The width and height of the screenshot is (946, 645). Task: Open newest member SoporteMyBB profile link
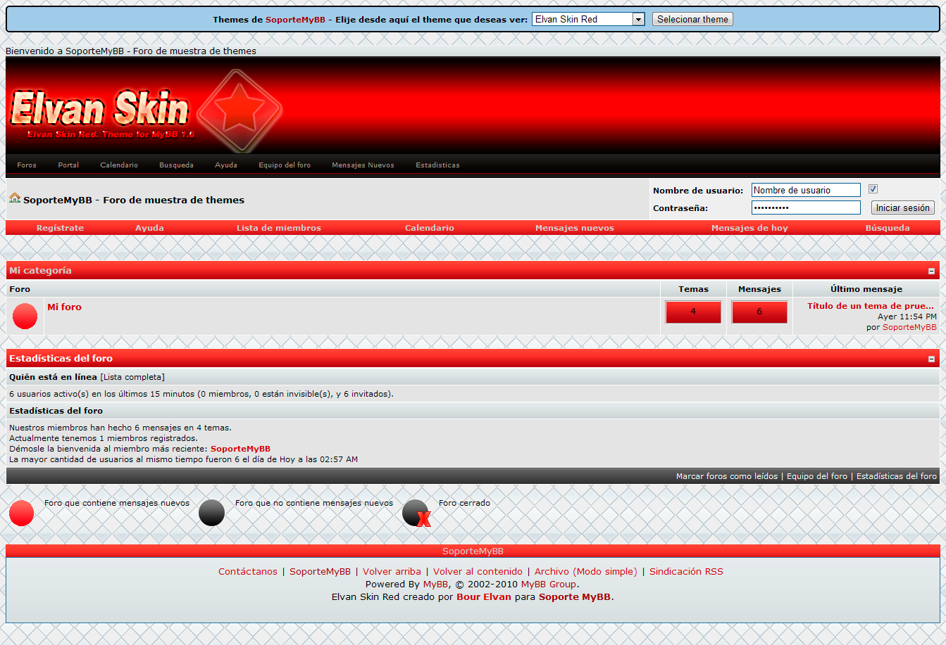click(240, 449)
